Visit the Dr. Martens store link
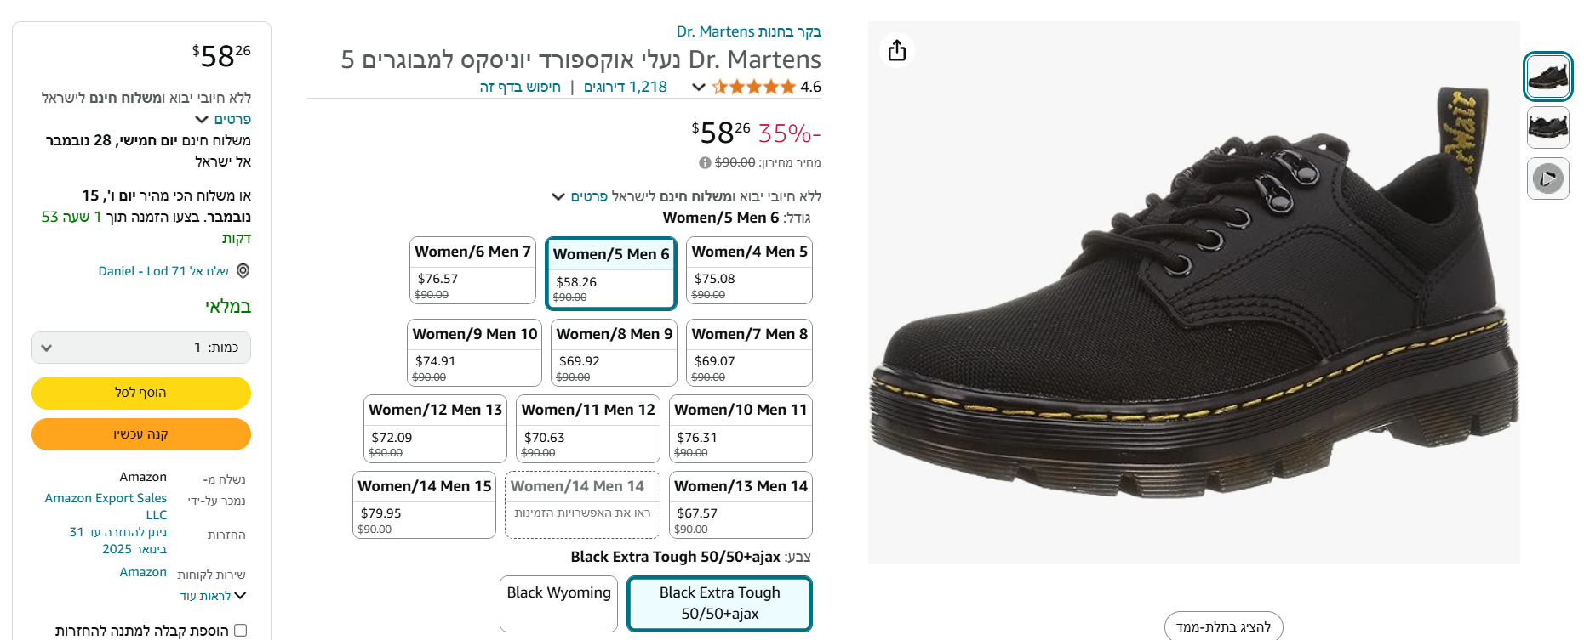The image size is (1584, 640). pyautogui.click(x=748, y=31)
